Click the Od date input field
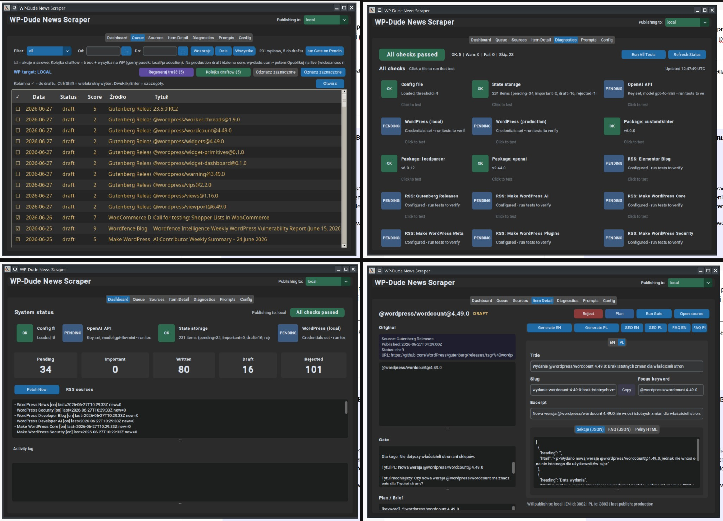 coord(103,51)
